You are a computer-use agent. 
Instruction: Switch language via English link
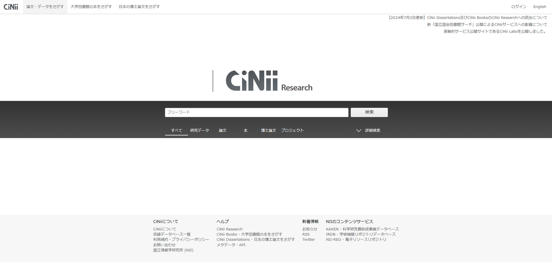click(x=540, y=7)
